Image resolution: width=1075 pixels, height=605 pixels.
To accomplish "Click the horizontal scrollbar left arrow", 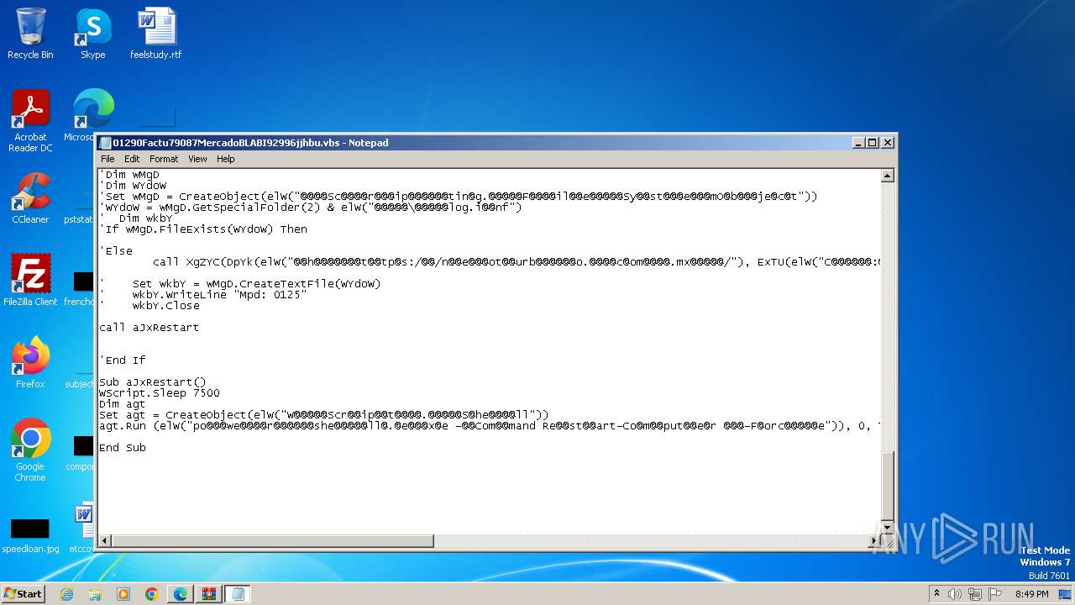I will pos(106,541).
